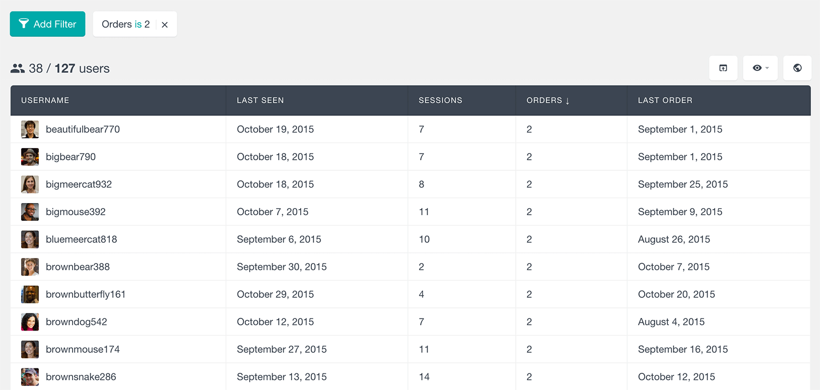Viewport: 820px width, 390px height.
Task: Open user brownbutterfly161
Action: [86, 294]
